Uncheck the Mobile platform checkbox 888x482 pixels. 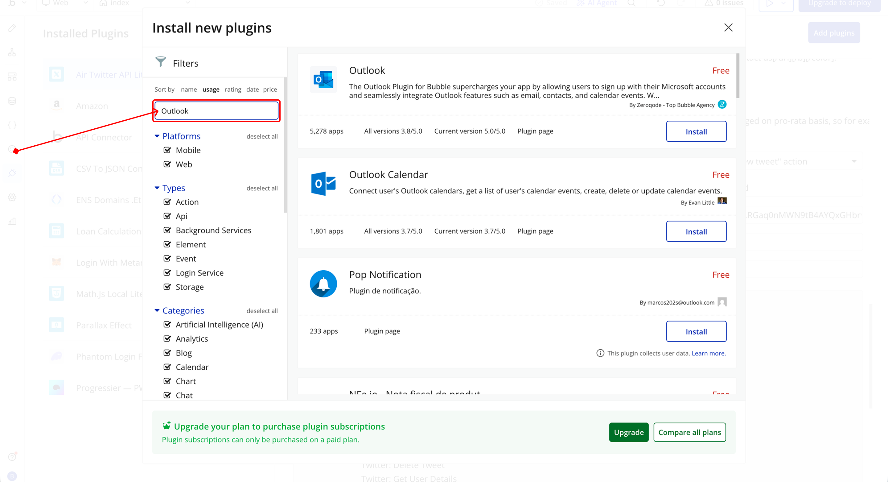pos(167,150)
